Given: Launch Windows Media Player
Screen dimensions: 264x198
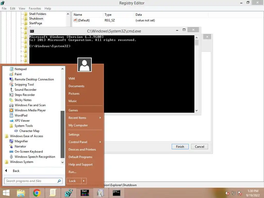Looking at the screenshot, I should tap(30, 110).
